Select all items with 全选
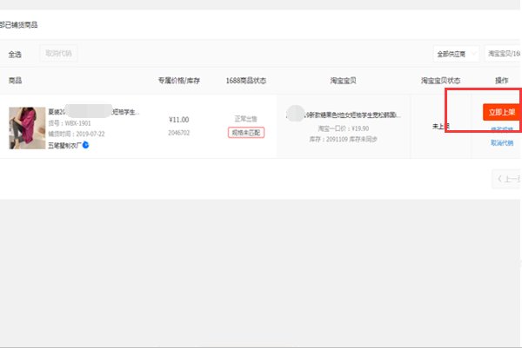This screenshot has width=522, height=348. pos(15,54)
